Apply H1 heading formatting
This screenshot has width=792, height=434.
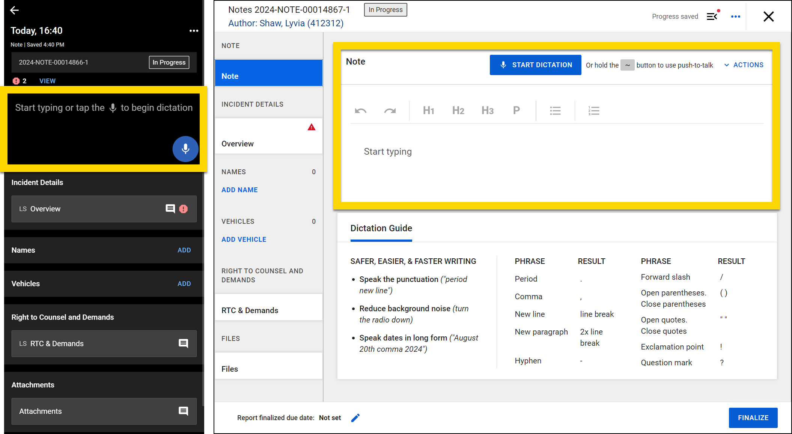[428, 111]
